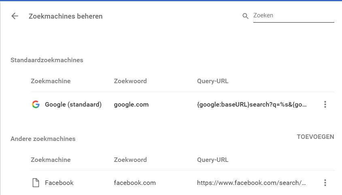Click the Standaardzoekmachines section heading
The height and width of the screenshot is (195, 342).
(47, 60)
